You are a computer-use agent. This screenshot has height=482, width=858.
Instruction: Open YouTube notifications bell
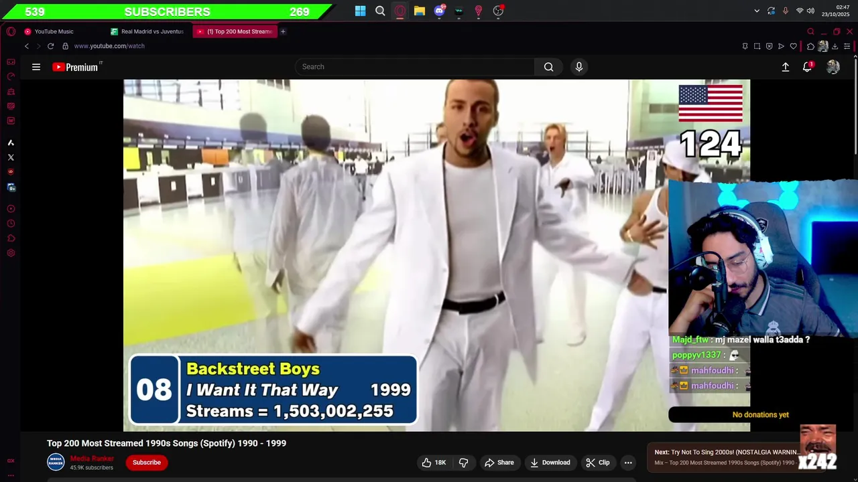click(807, 67)
